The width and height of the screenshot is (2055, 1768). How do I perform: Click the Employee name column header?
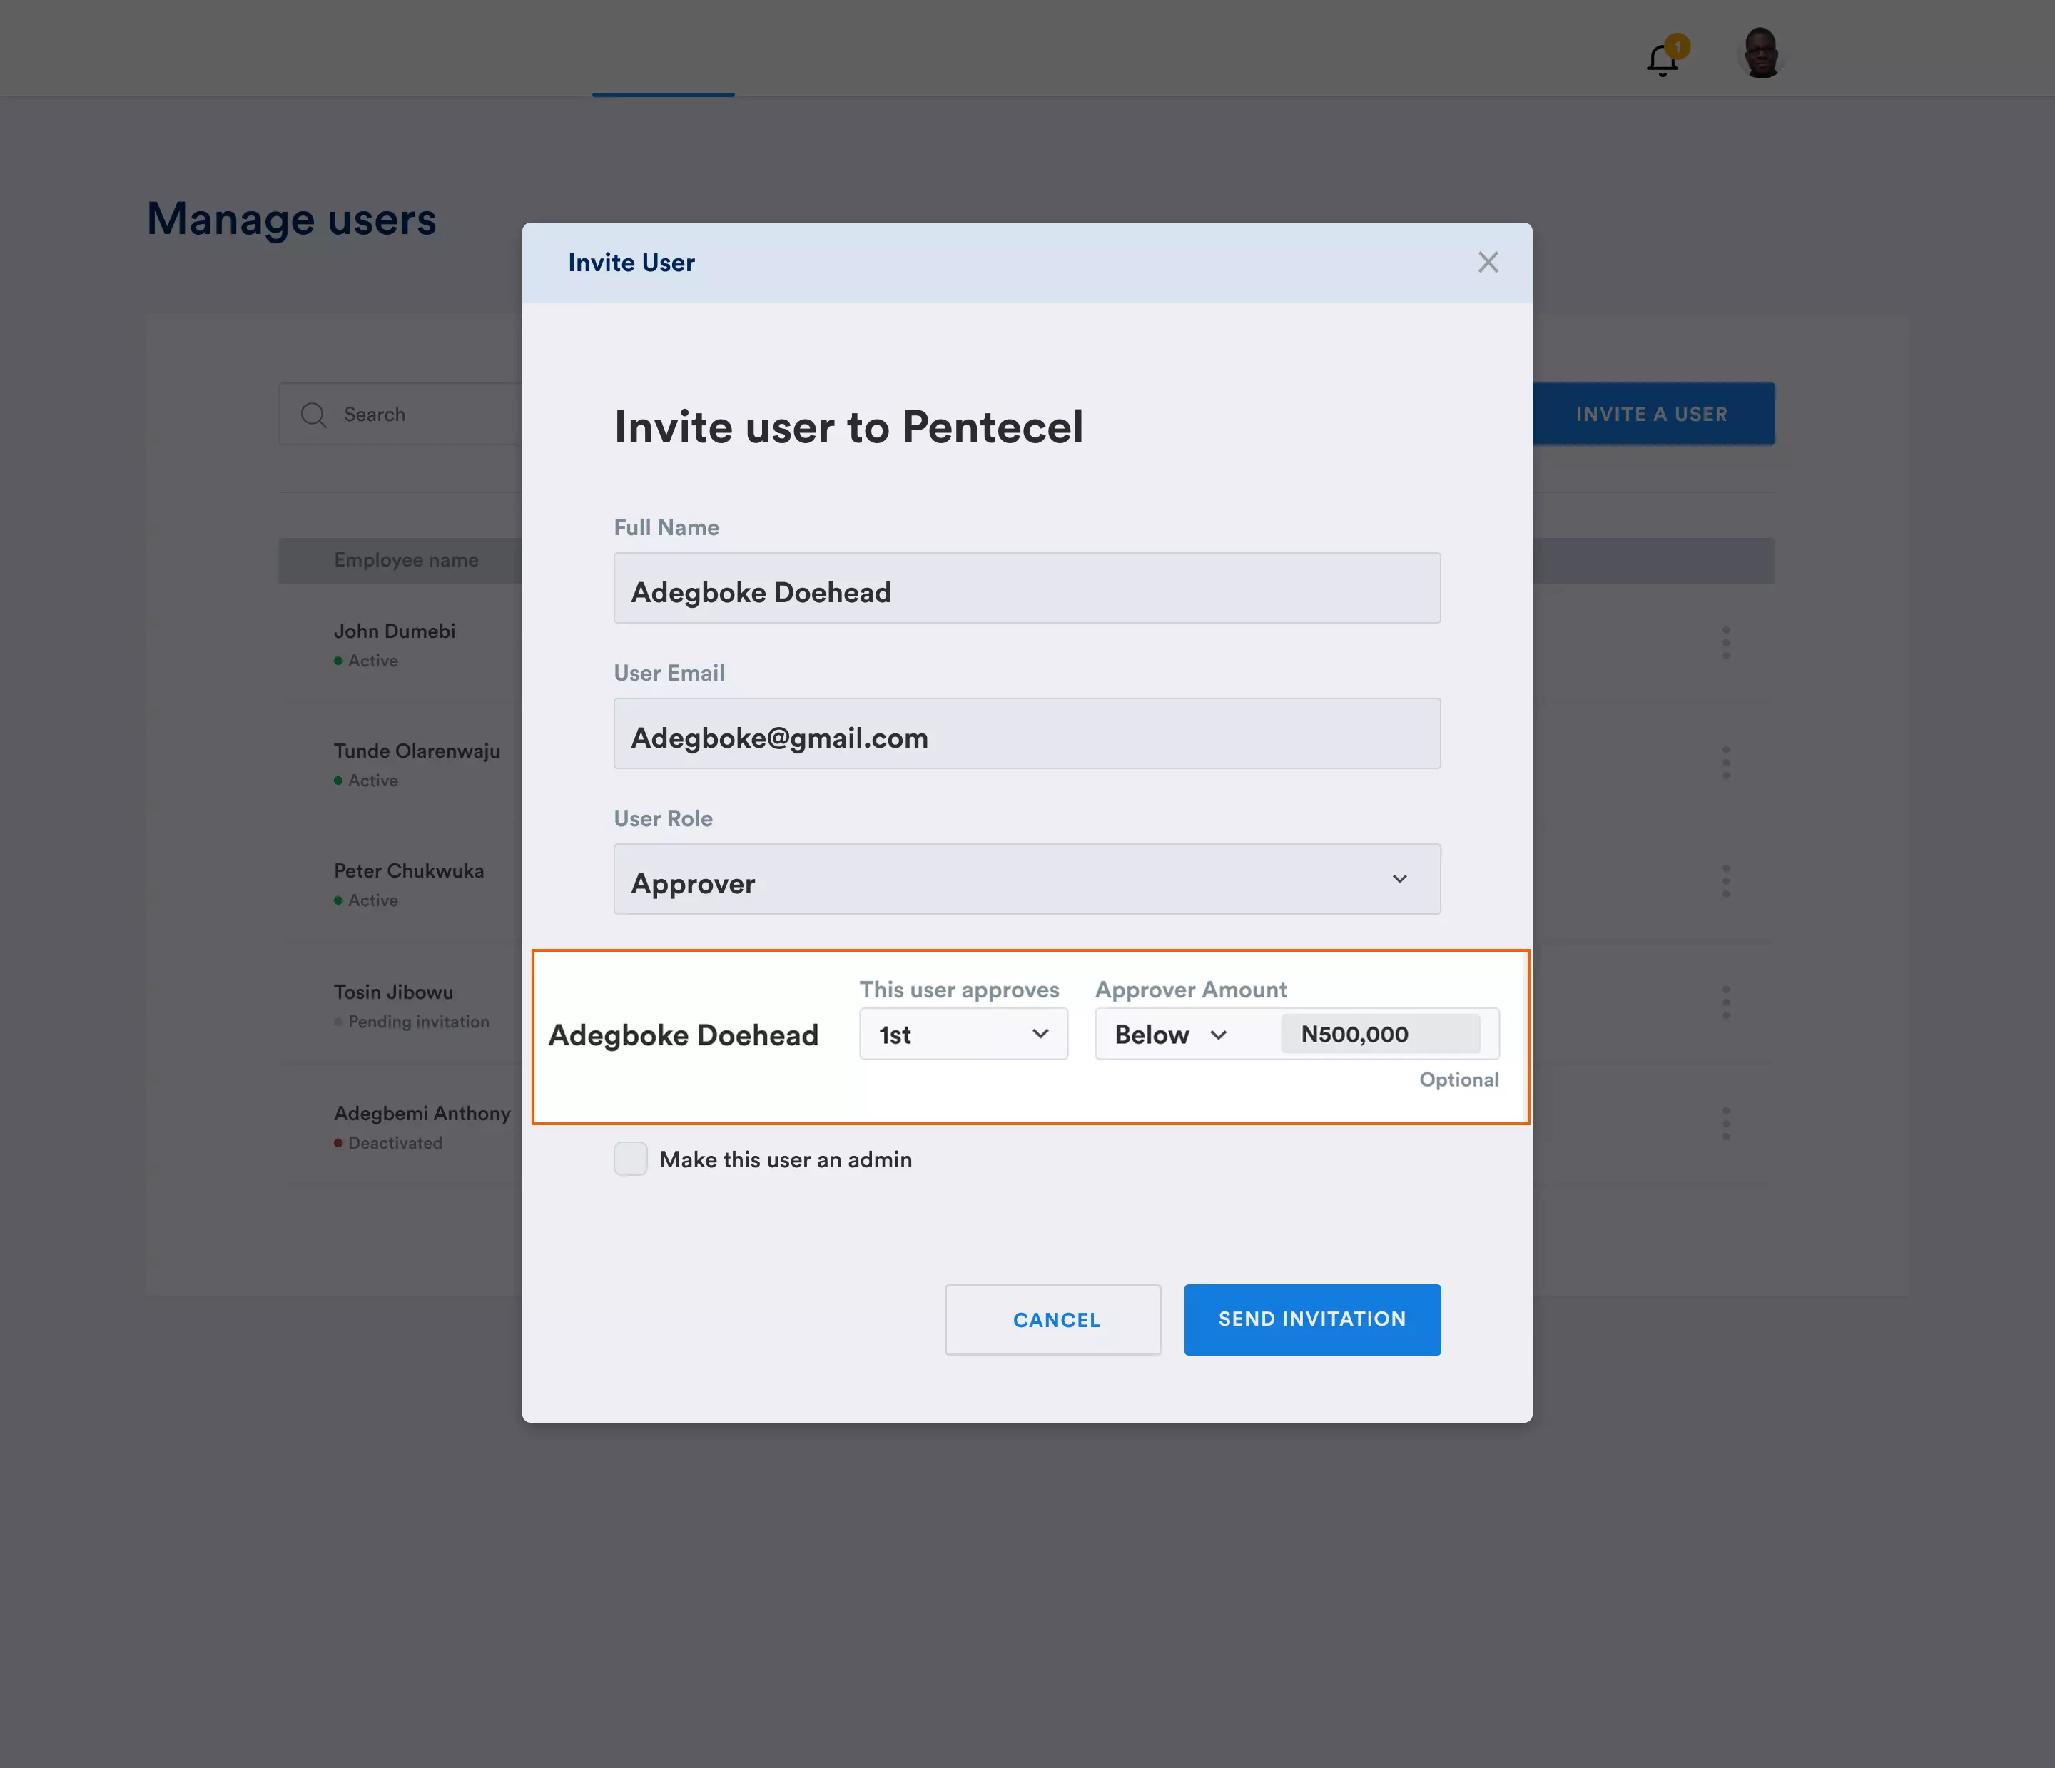pyautogui.click(x=405, y=560)
